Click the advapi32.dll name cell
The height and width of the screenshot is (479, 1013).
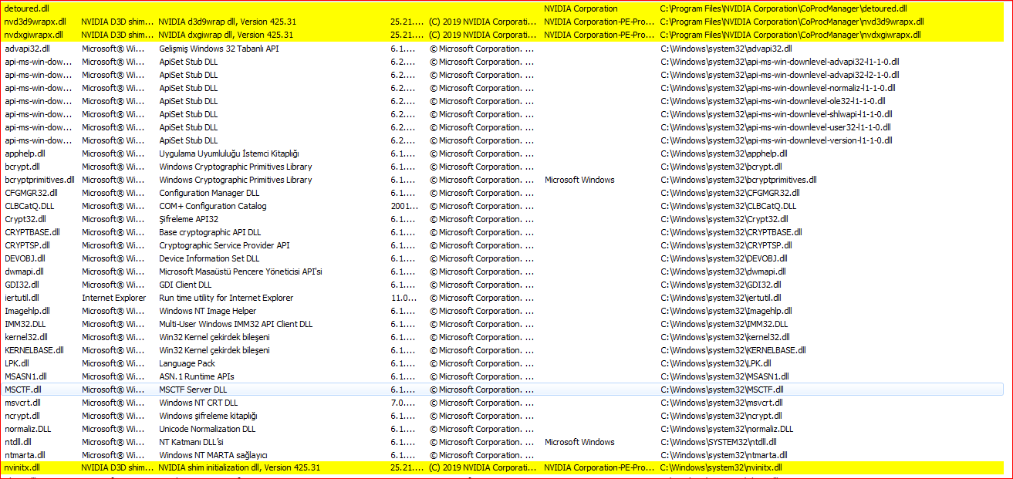27,49
